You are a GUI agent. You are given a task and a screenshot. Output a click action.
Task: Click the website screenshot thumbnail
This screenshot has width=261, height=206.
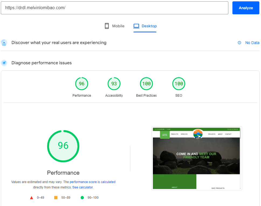tap(197, 158)
